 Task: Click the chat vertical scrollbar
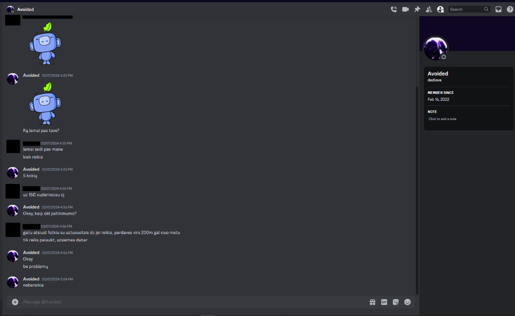(417, 189)
